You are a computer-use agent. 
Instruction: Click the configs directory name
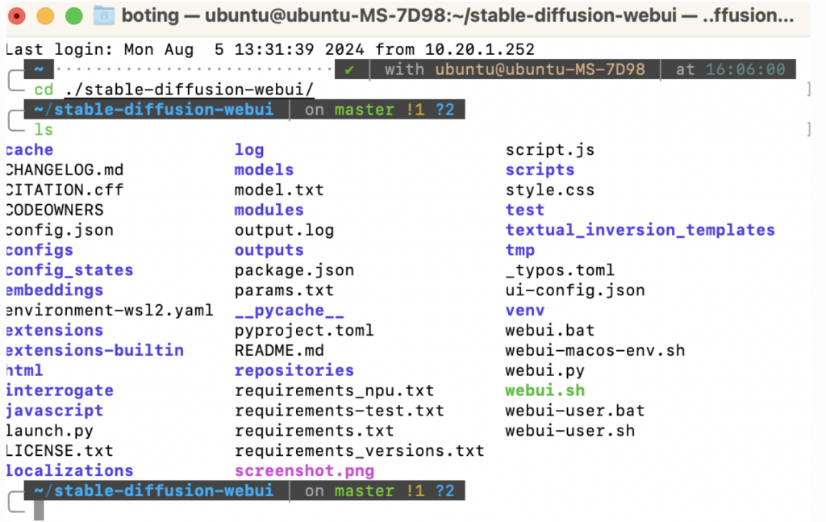[40, 250]
